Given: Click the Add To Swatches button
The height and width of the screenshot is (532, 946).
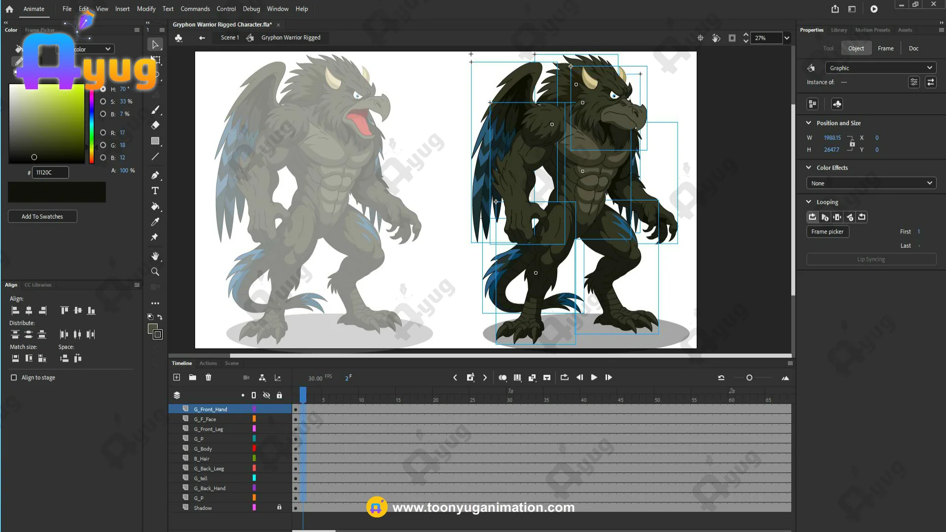Looking at the screenshot, I should (x=42, y=217).
